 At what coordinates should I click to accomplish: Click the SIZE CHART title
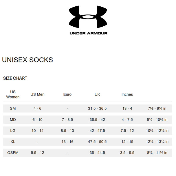pyautogui.click(x=15, y=78)
